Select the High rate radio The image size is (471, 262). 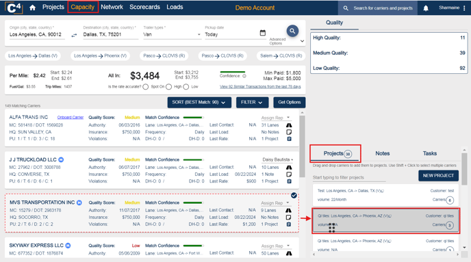pos(169,87)
